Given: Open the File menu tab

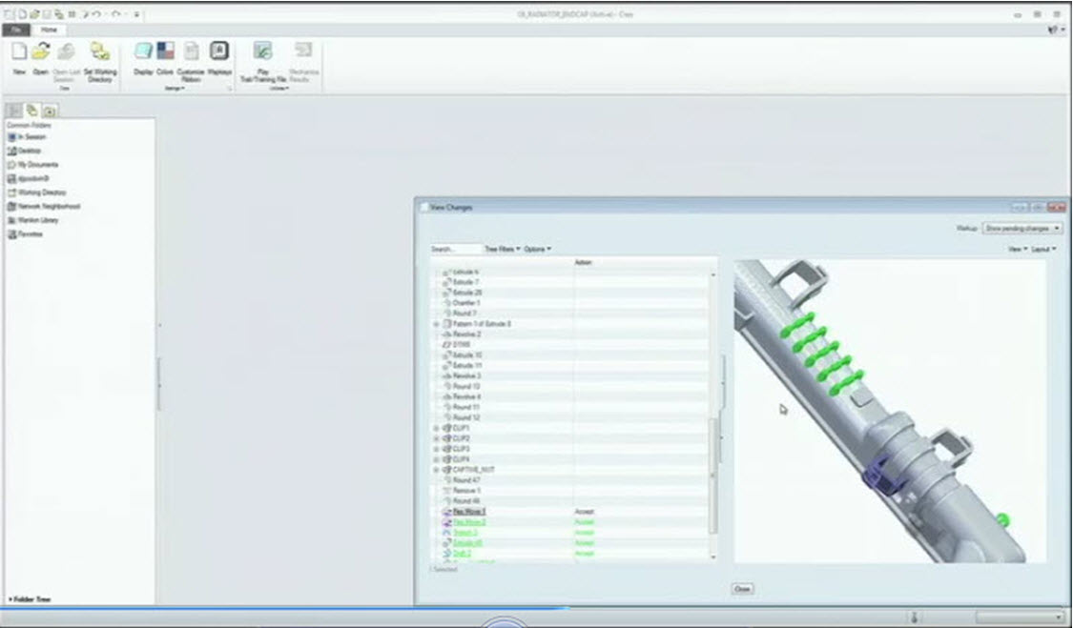Looking at the screenshot, I should click(x=16, y=30).
